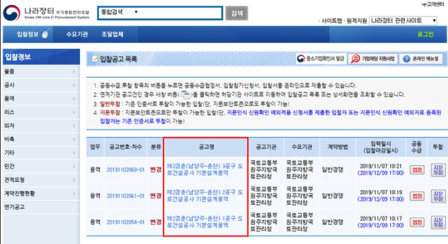Expand arrow next to 용역
Image resolution: width=448 pixels, height=244 pixels.
tap(74, 99)
